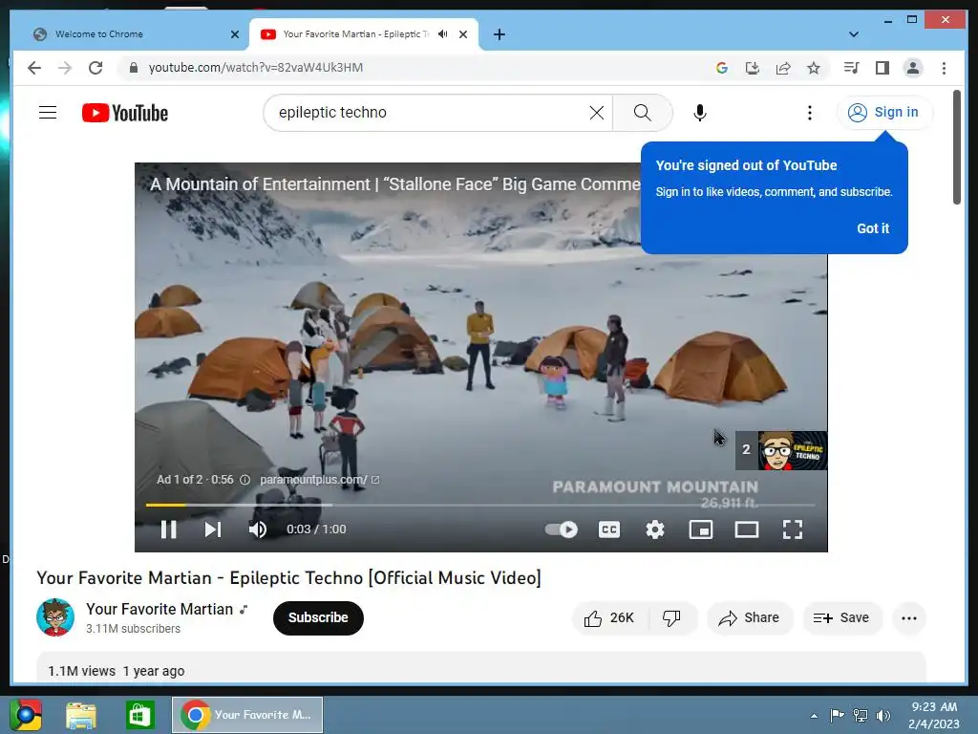Click the address bar URL
Viewport: 978px width, 734px height.
[256, 68]
